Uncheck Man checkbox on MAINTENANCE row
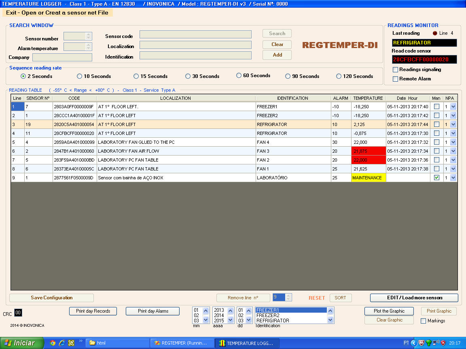466x349 pixels. pyautogui.click(x=436, y=178)
